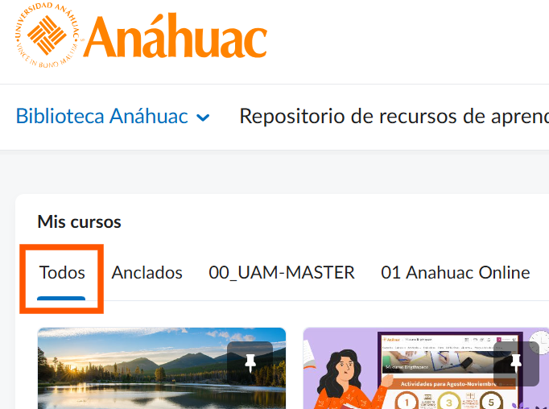Viewport: 549px width, 409px height.
Task: Click the Universidad Anáhuac circular seal emblem
Action: 47,35
